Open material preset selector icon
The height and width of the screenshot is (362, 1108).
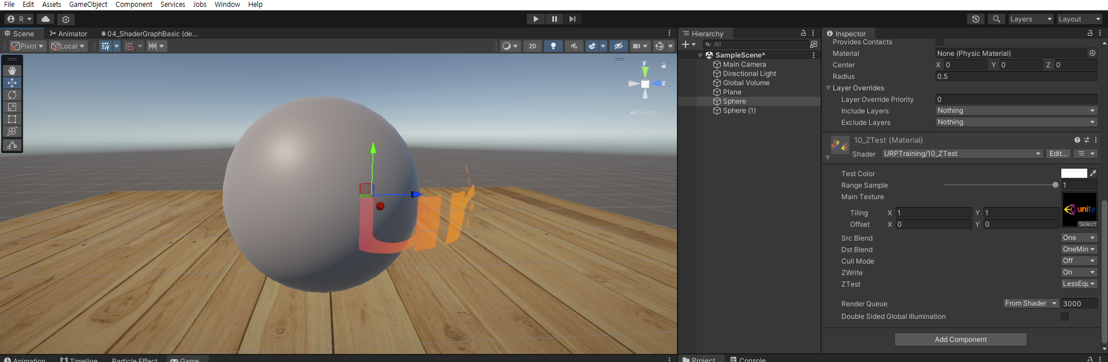point(1087,140)
